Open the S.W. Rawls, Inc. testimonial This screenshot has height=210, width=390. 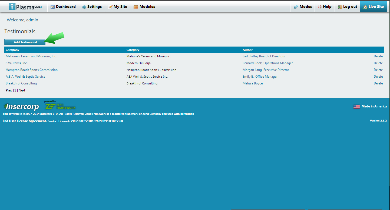[16, 63]
